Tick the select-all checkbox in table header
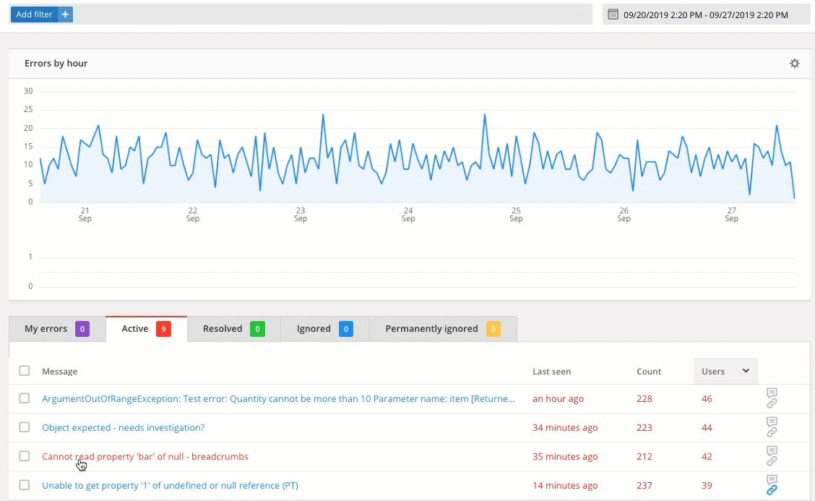The image size is (815, 501). [x=25, y=371]
